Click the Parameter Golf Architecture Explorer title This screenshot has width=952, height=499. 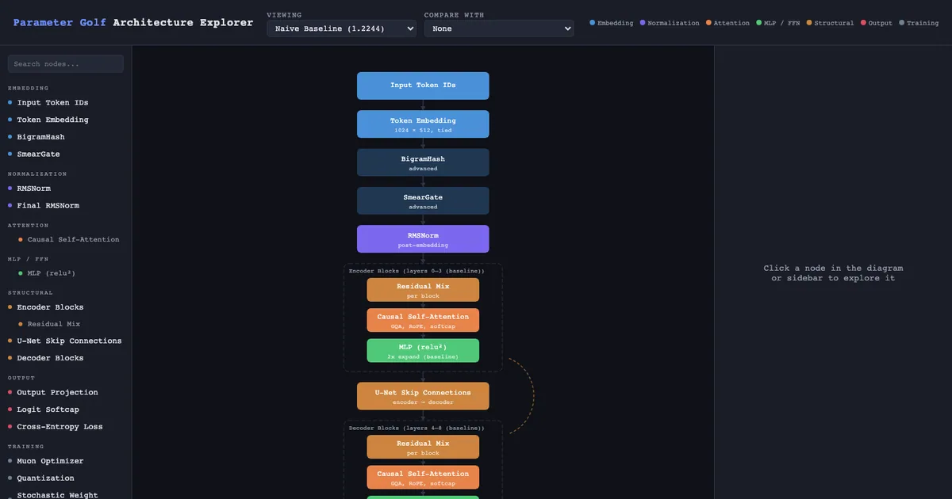133,23
